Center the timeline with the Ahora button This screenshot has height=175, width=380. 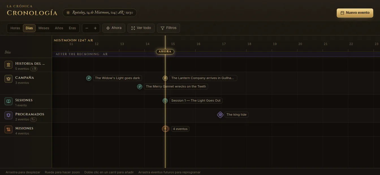pyautogui.click(x=114, y=28)
